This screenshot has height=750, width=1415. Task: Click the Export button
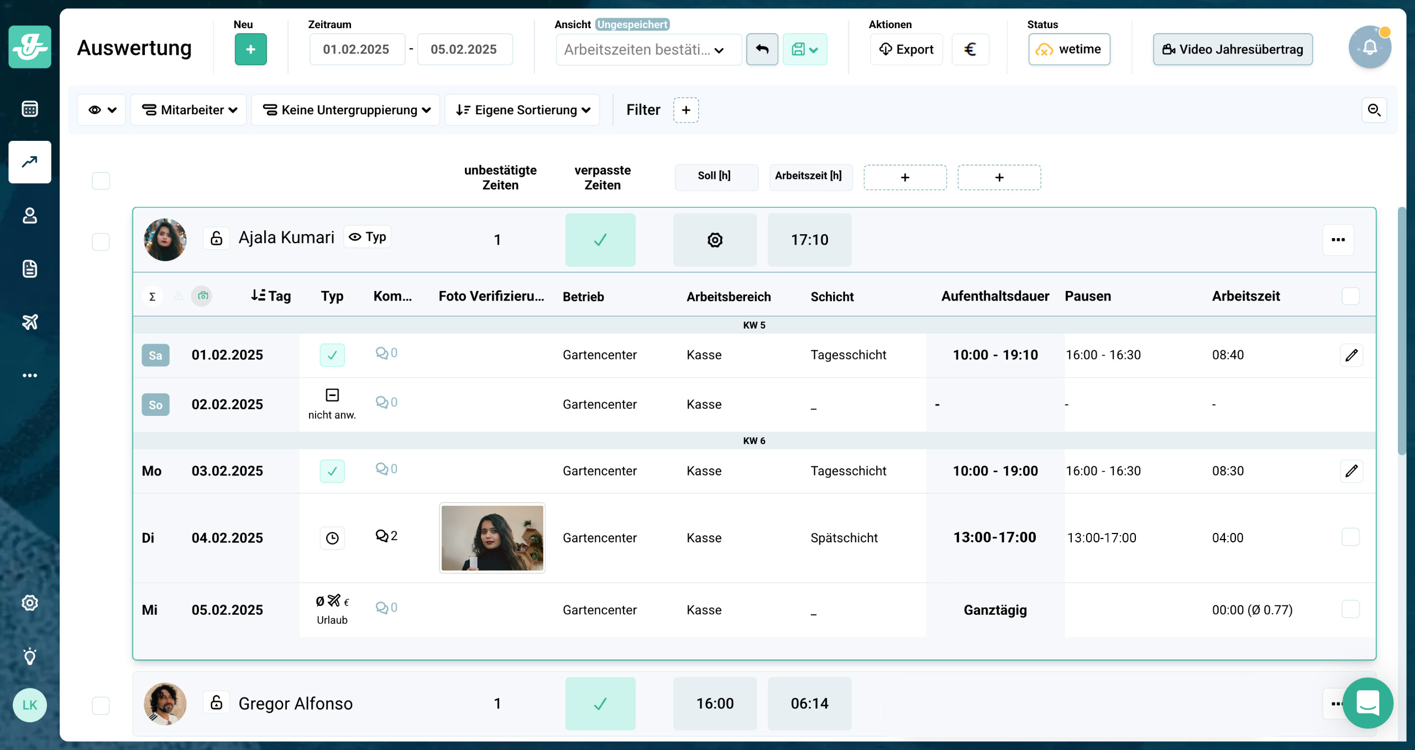coord(906,49)
